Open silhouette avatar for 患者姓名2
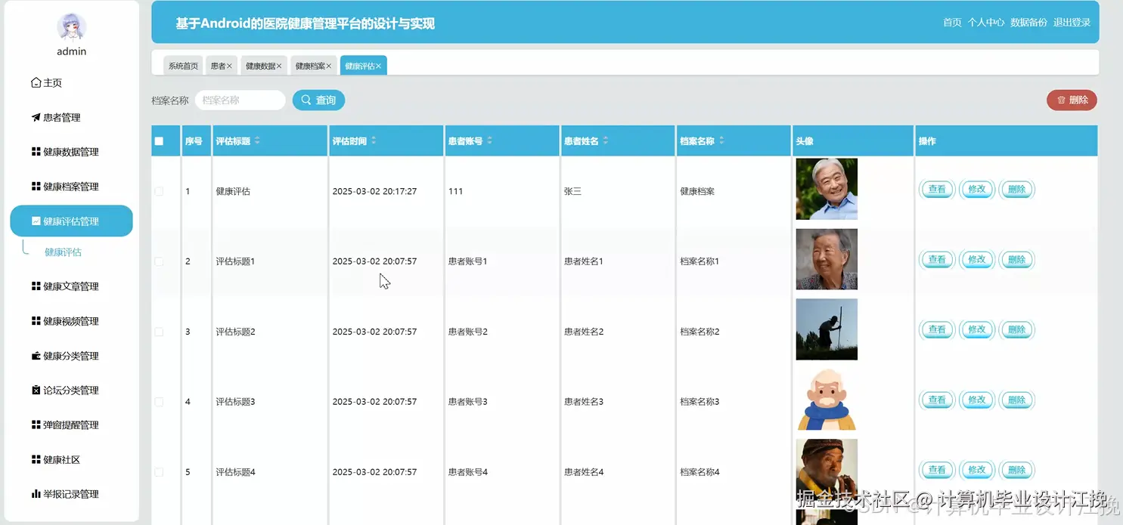 pos(827,329)
